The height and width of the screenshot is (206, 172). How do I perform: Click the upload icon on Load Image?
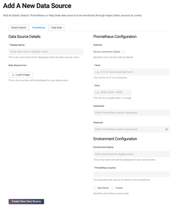click(13, 75)
